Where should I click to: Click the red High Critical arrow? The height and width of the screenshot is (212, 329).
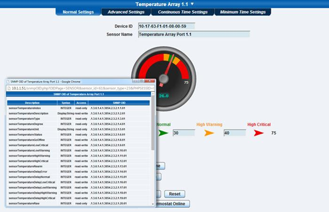(258, 133)
